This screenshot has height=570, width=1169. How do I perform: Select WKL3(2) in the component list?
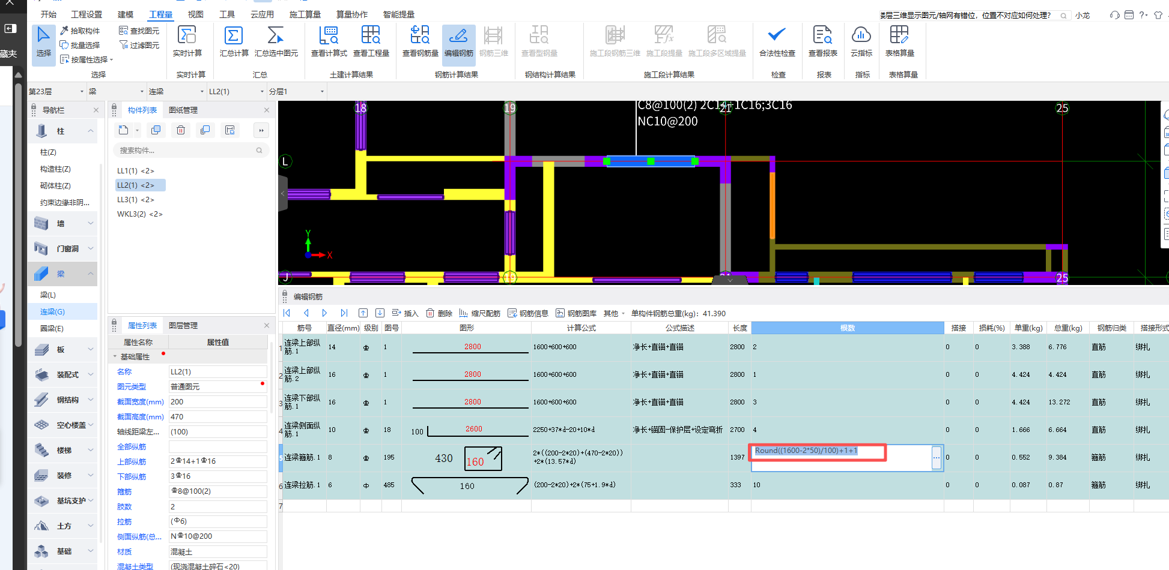139,214
